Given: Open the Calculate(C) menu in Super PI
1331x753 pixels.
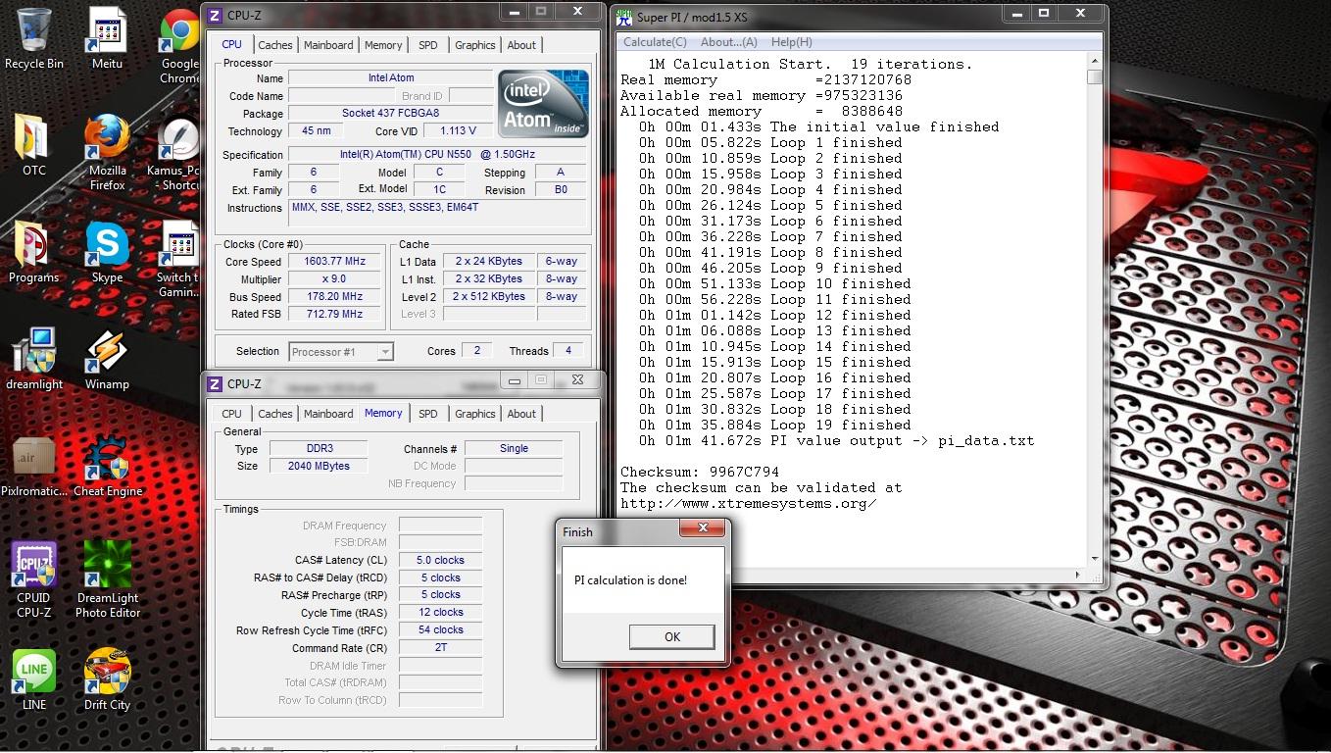Looking at the screenshot, I should 655,42.
